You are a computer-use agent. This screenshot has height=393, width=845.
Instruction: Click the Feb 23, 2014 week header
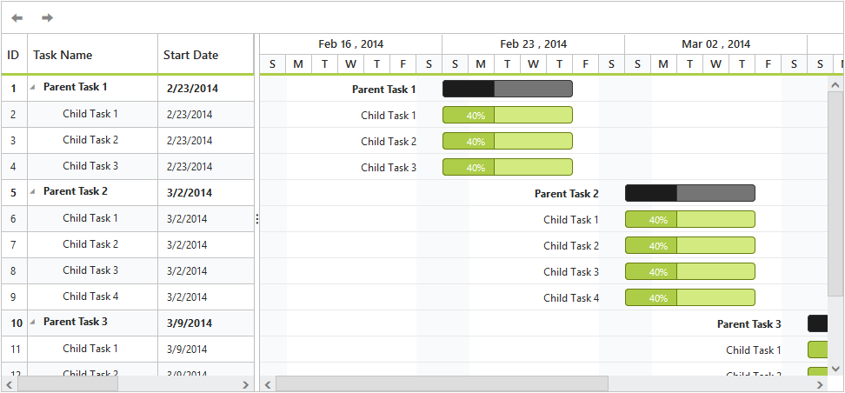533,43
